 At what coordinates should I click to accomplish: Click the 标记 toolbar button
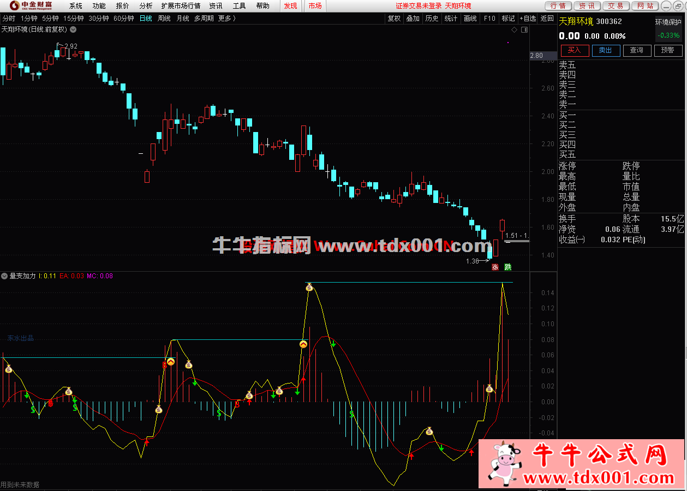point(508,18)
